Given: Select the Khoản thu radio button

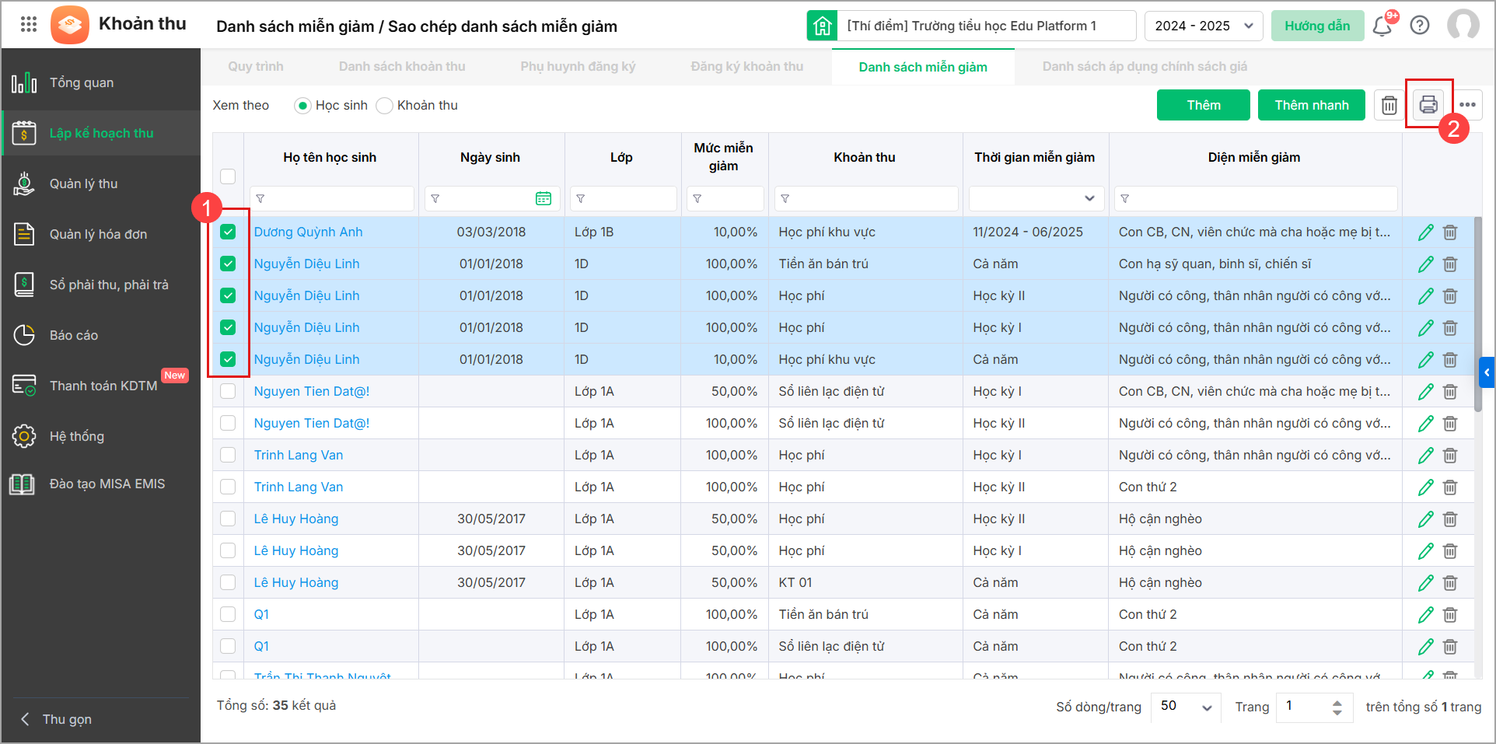Looking at the screenshot, I should point(384,106).
